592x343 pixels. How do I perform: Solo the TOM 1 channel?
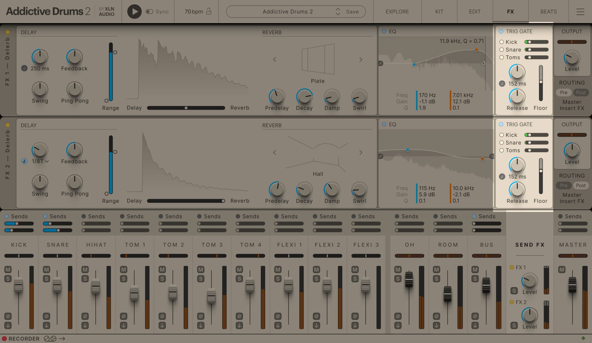tap(123, 279)
